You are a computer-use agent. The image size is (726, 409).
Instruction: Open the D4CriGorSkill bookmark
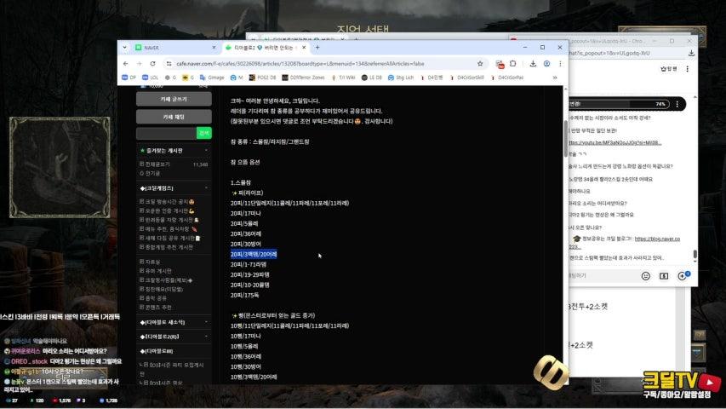coord(466,78)
